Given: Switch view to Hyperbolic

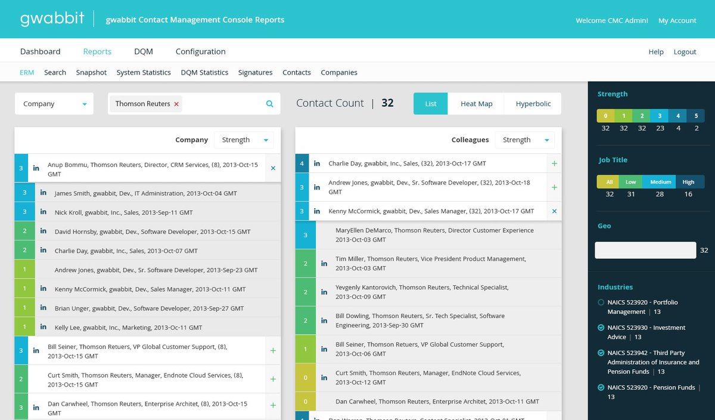Looking at the screenshot, I should pyautogui.click(x=533, y=104).
